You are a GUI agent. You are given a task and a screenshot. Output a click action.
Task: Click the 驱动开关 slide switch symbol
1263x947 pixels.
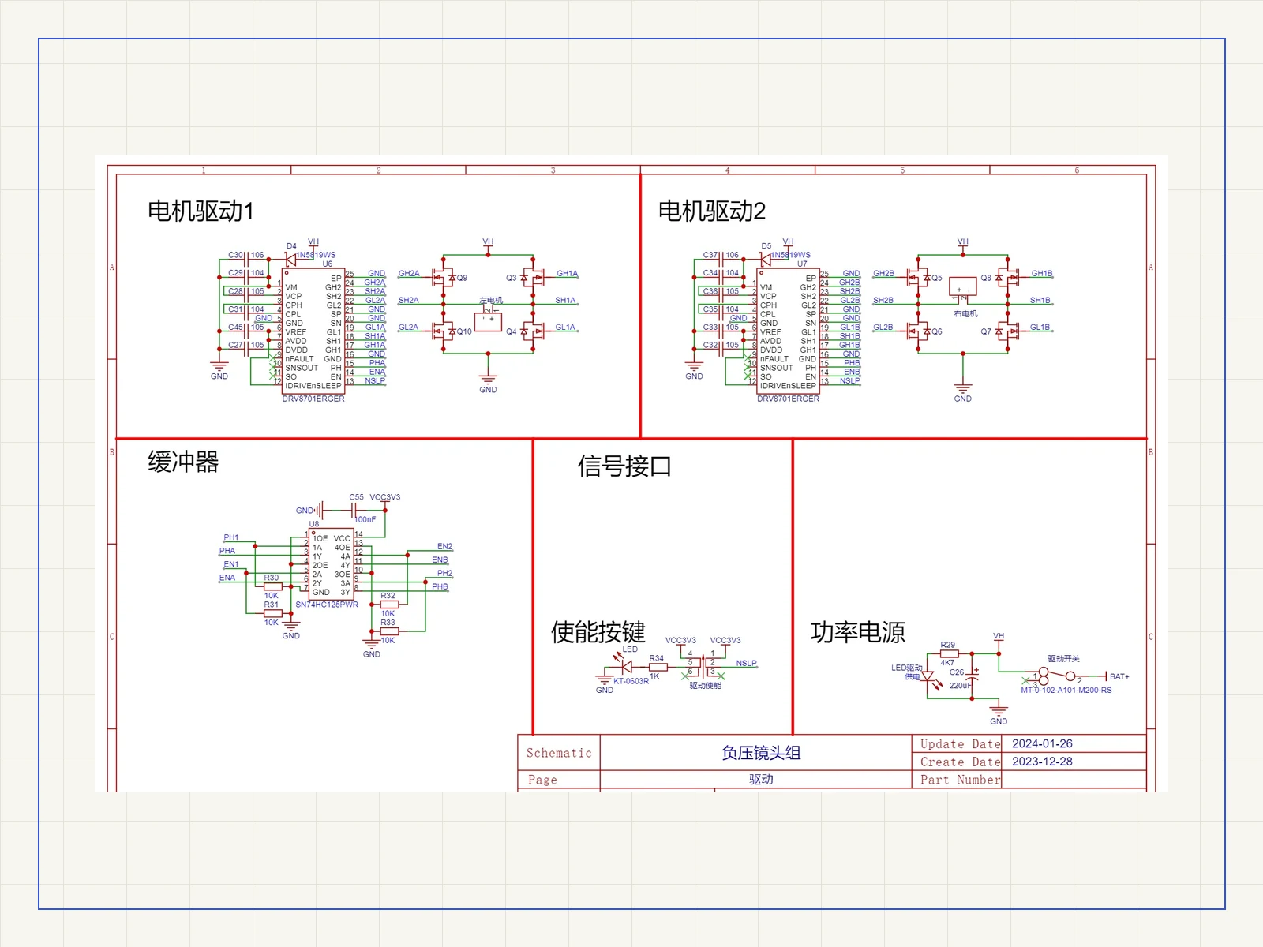pyautogui.click(x=1058, y=676)
